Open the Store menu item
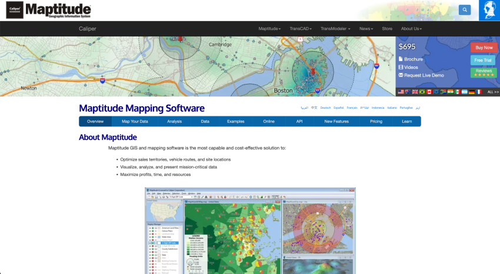500x274 pixels. (x=387, y=29)
